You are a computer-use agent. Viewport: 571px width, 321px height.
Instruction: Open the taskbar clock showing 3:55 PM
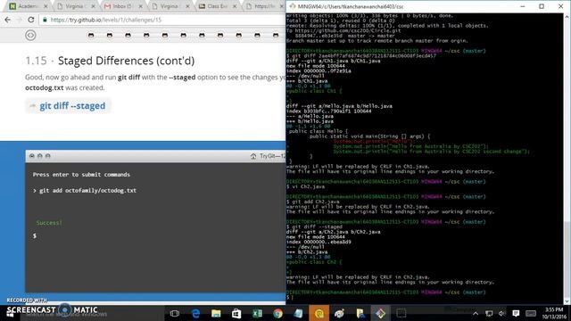pos(554,313)
